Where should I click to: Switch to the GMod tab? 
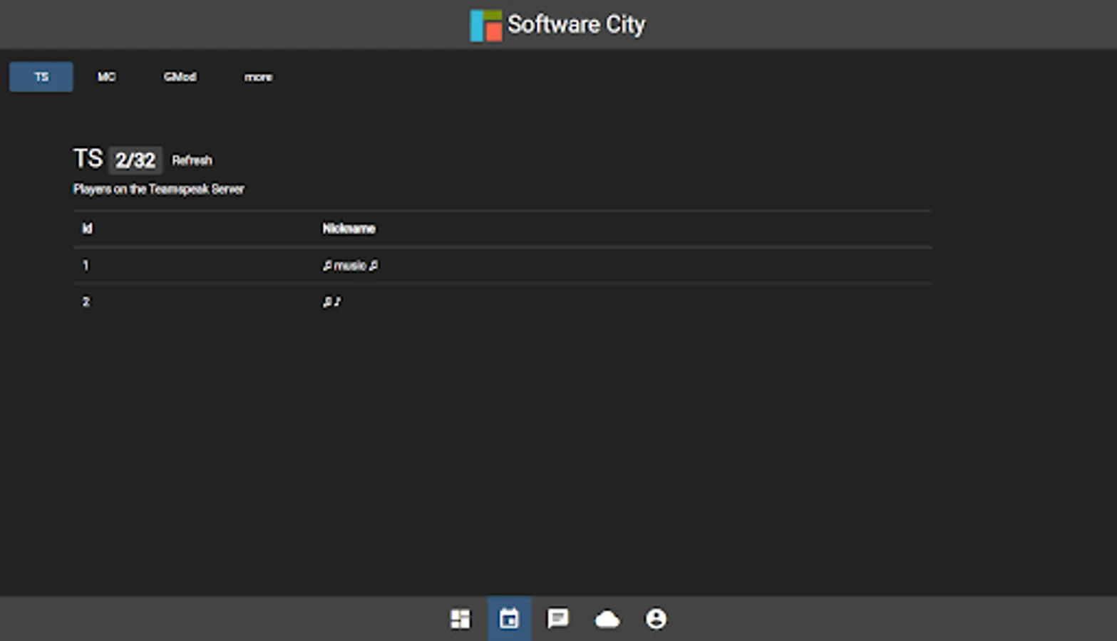click(x=180, y=77)
